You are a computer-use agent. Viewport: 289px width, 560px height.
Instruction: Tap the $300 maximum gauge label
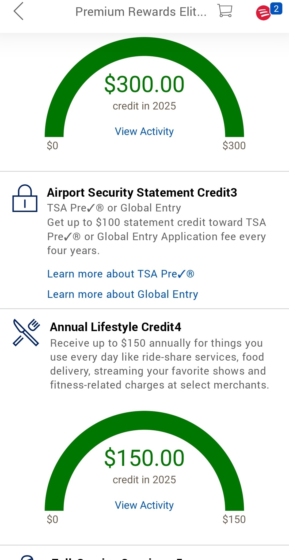[x=234, y=146]
